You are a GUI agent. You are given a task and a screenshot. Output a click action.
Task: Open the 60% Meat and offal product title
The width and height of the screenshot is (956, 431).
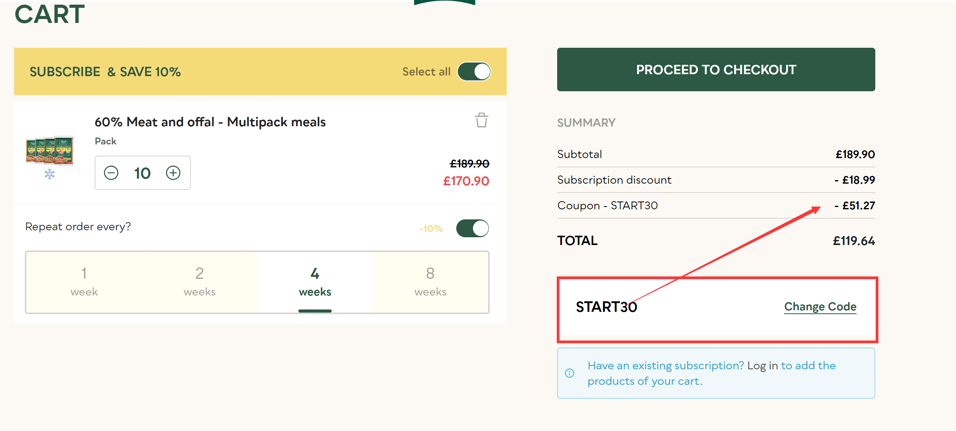[x=210, y=122]
